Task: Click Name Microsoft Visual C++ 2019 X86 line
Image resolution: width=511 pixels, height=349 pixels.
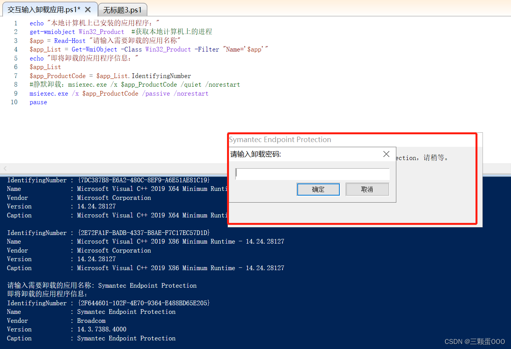Action: pyautogui.click(x=145, y=241)
